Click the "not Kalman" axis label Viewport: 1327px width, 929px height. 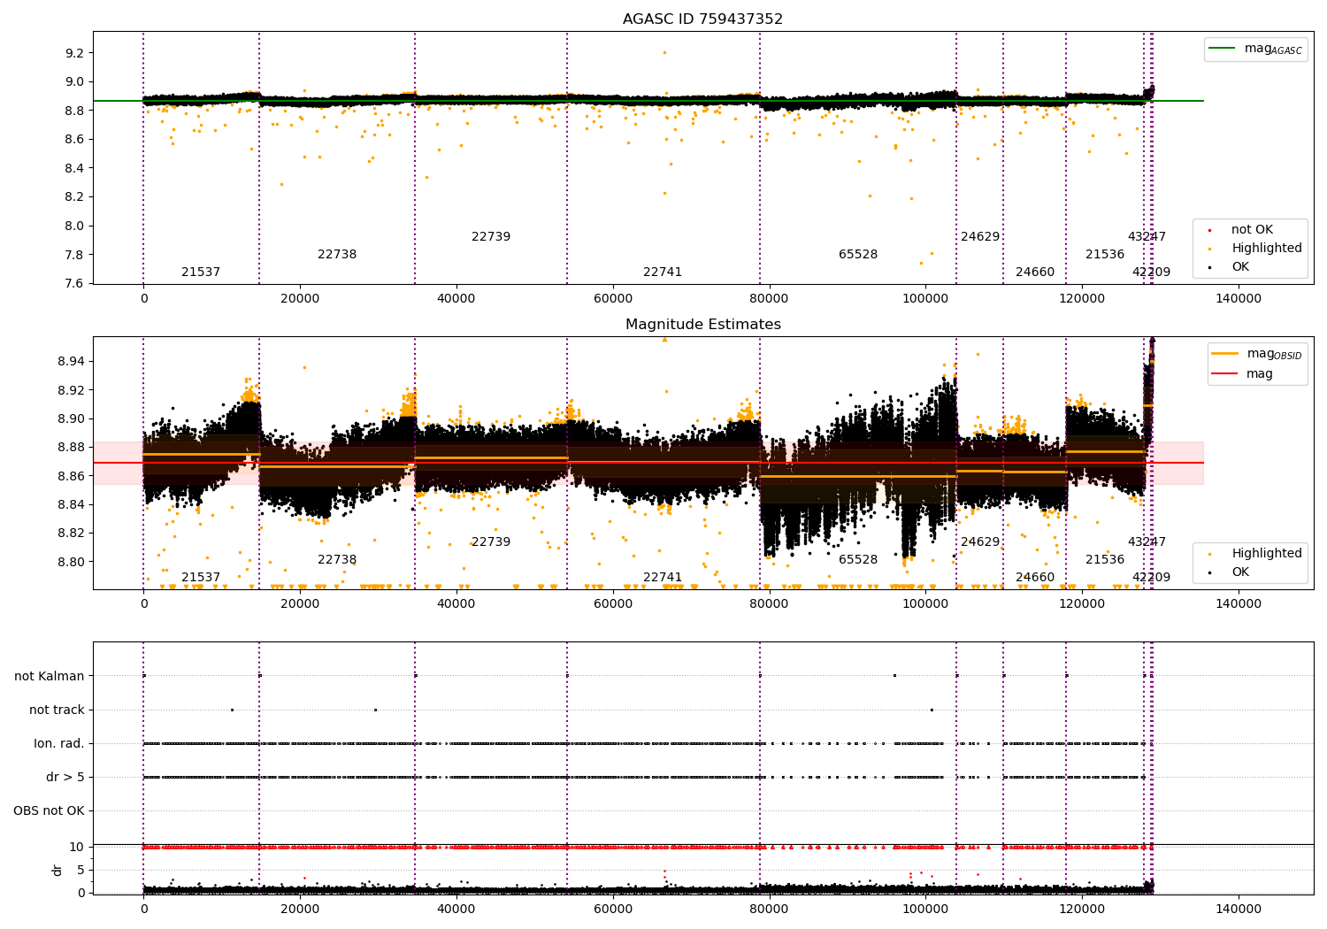click(50, 676)
